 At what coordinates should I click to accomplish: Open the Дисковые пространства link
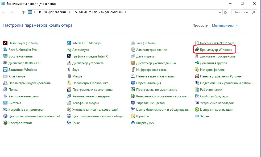(218, 56)
